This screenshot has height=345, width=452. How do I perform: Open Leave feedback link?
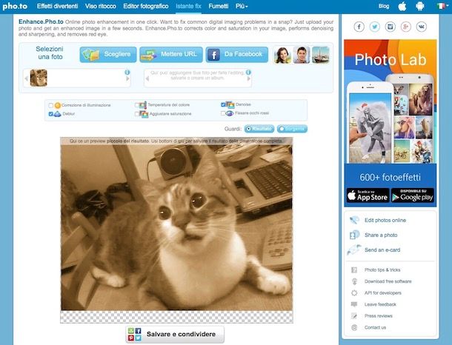tap(380, 304)
